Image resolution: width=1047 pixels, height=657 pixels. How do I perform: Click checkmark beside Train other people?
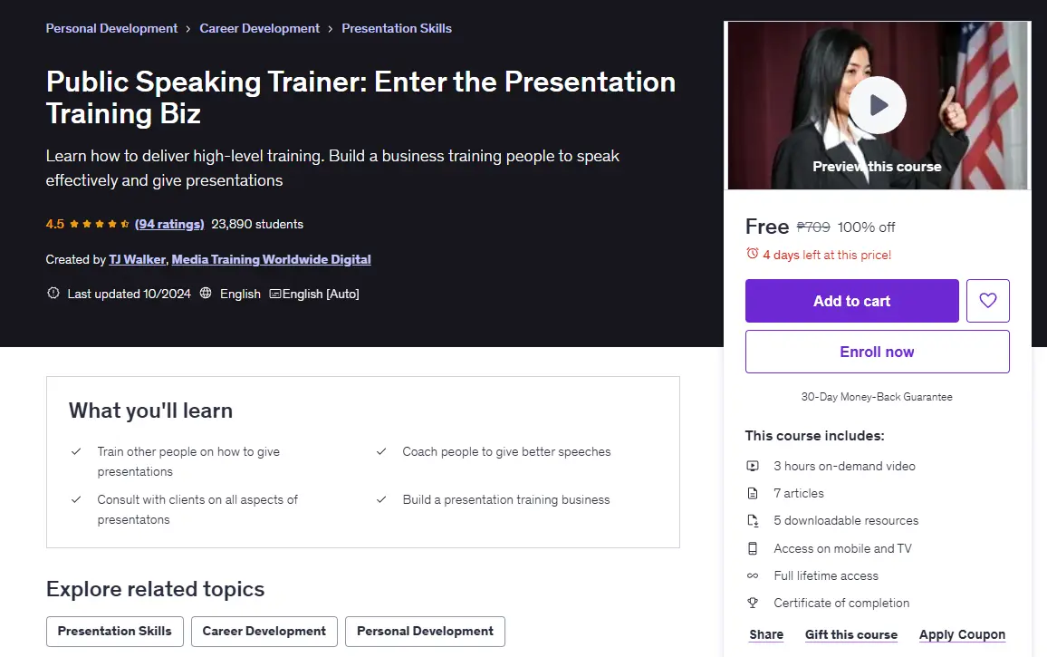pos(76,452)
